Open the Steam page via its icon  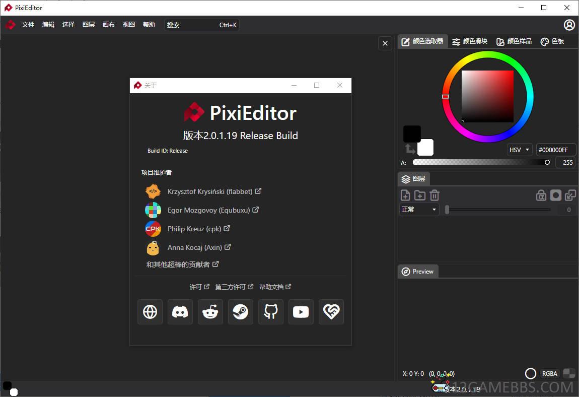coord(240,312)
